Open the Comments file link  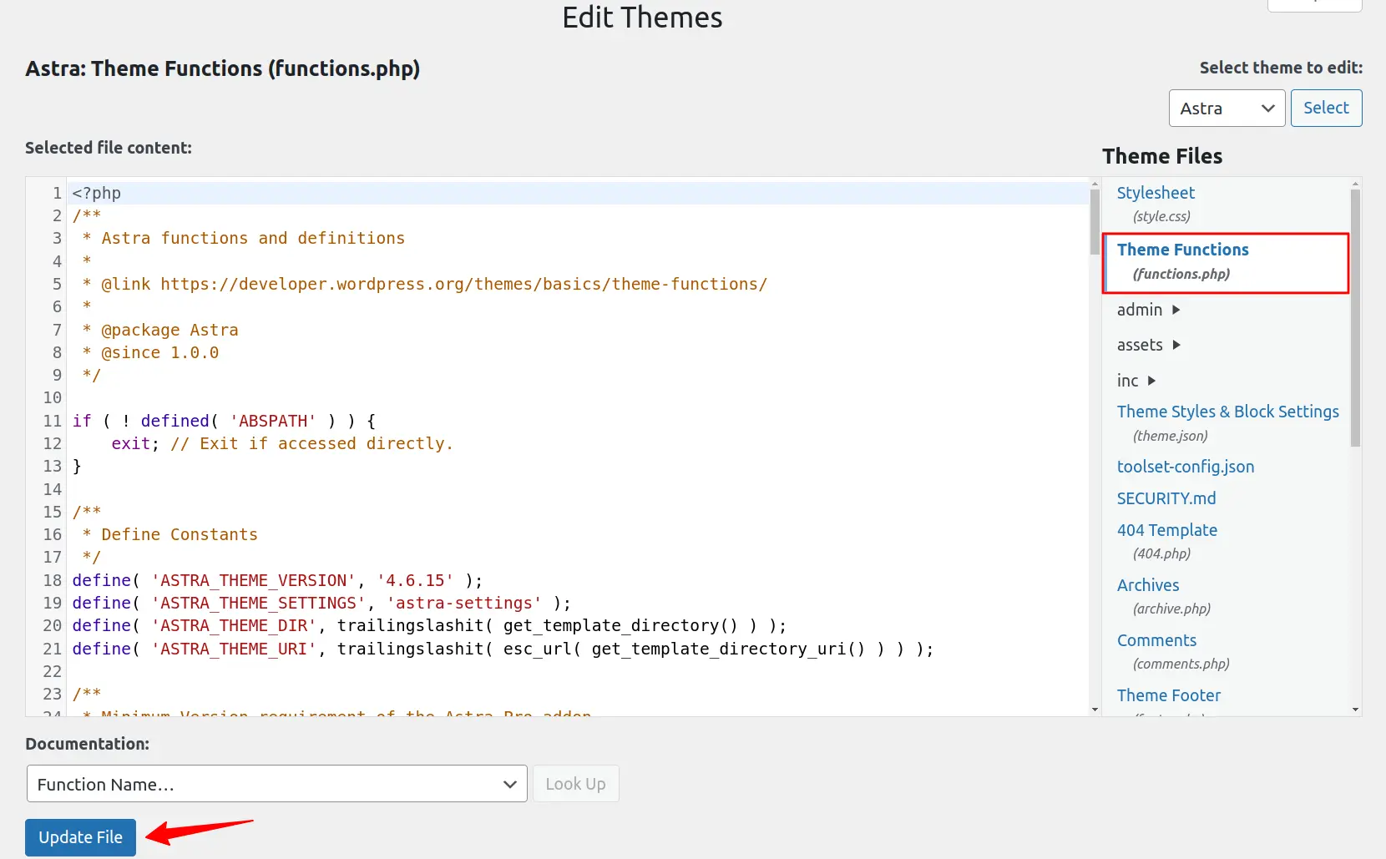[1156, 640]
